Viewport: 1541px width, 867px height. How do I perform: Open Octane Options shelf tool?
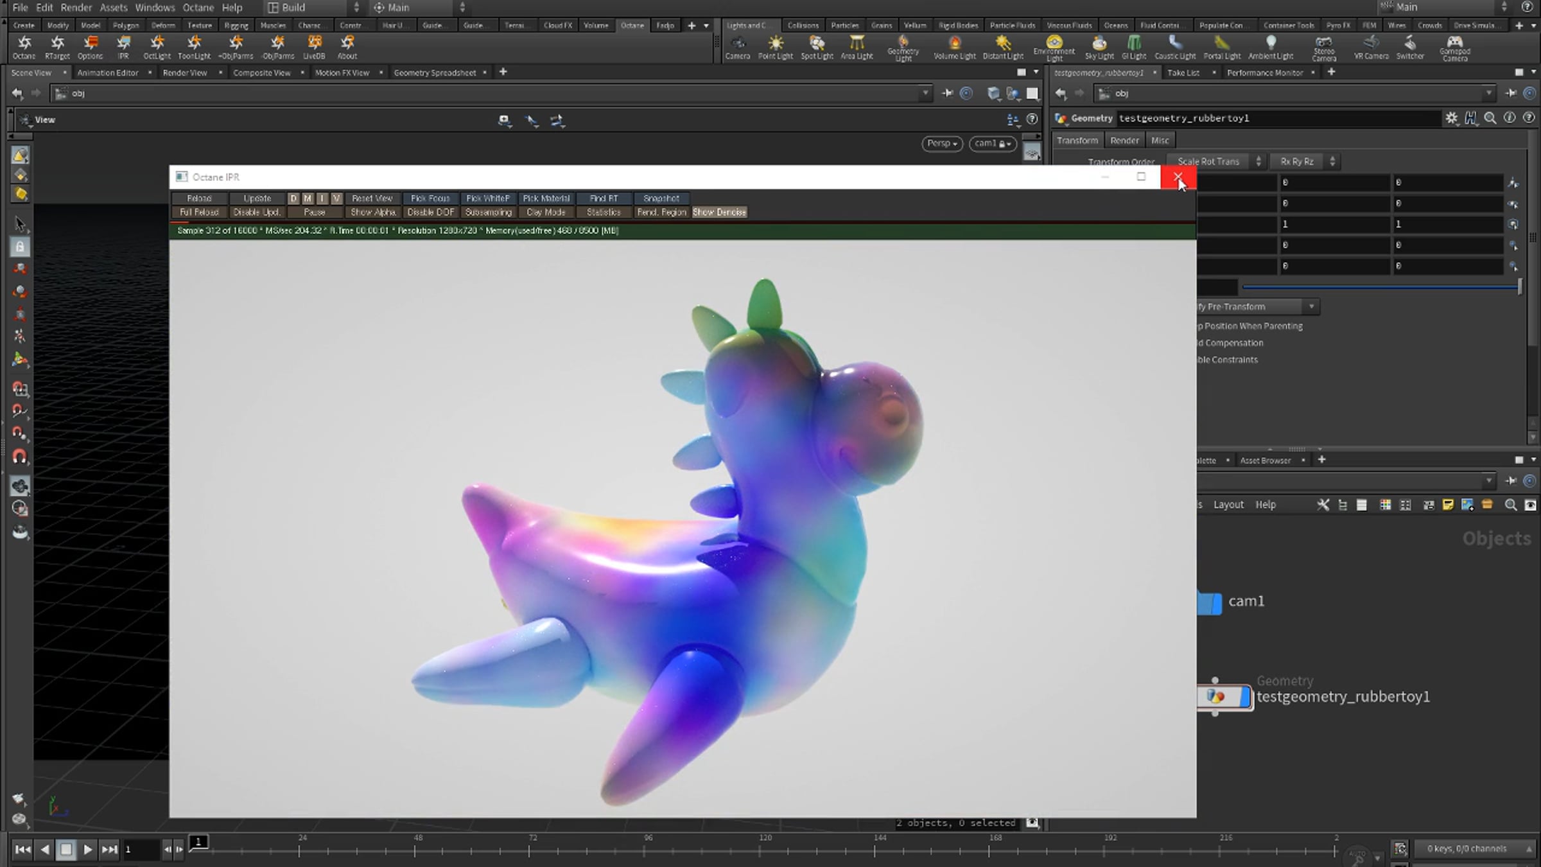click(x=91, y=47)
